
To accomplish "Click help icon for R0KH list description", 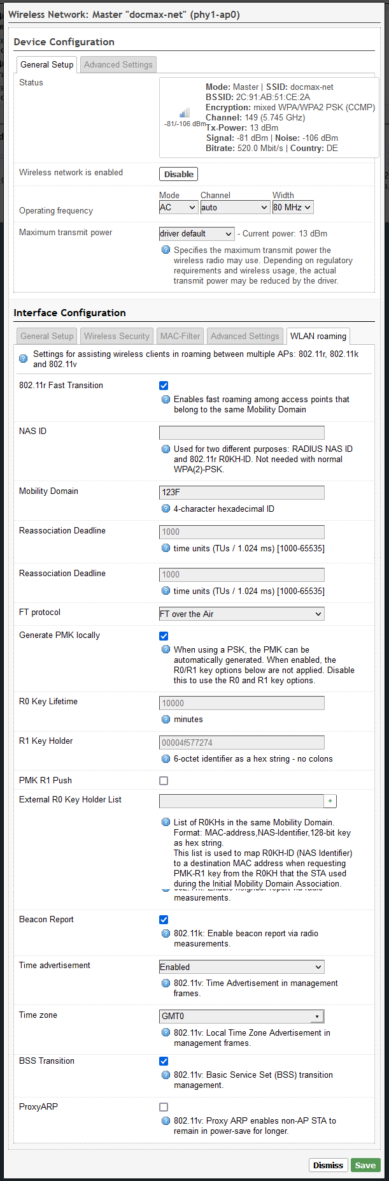I will (166, 822).
